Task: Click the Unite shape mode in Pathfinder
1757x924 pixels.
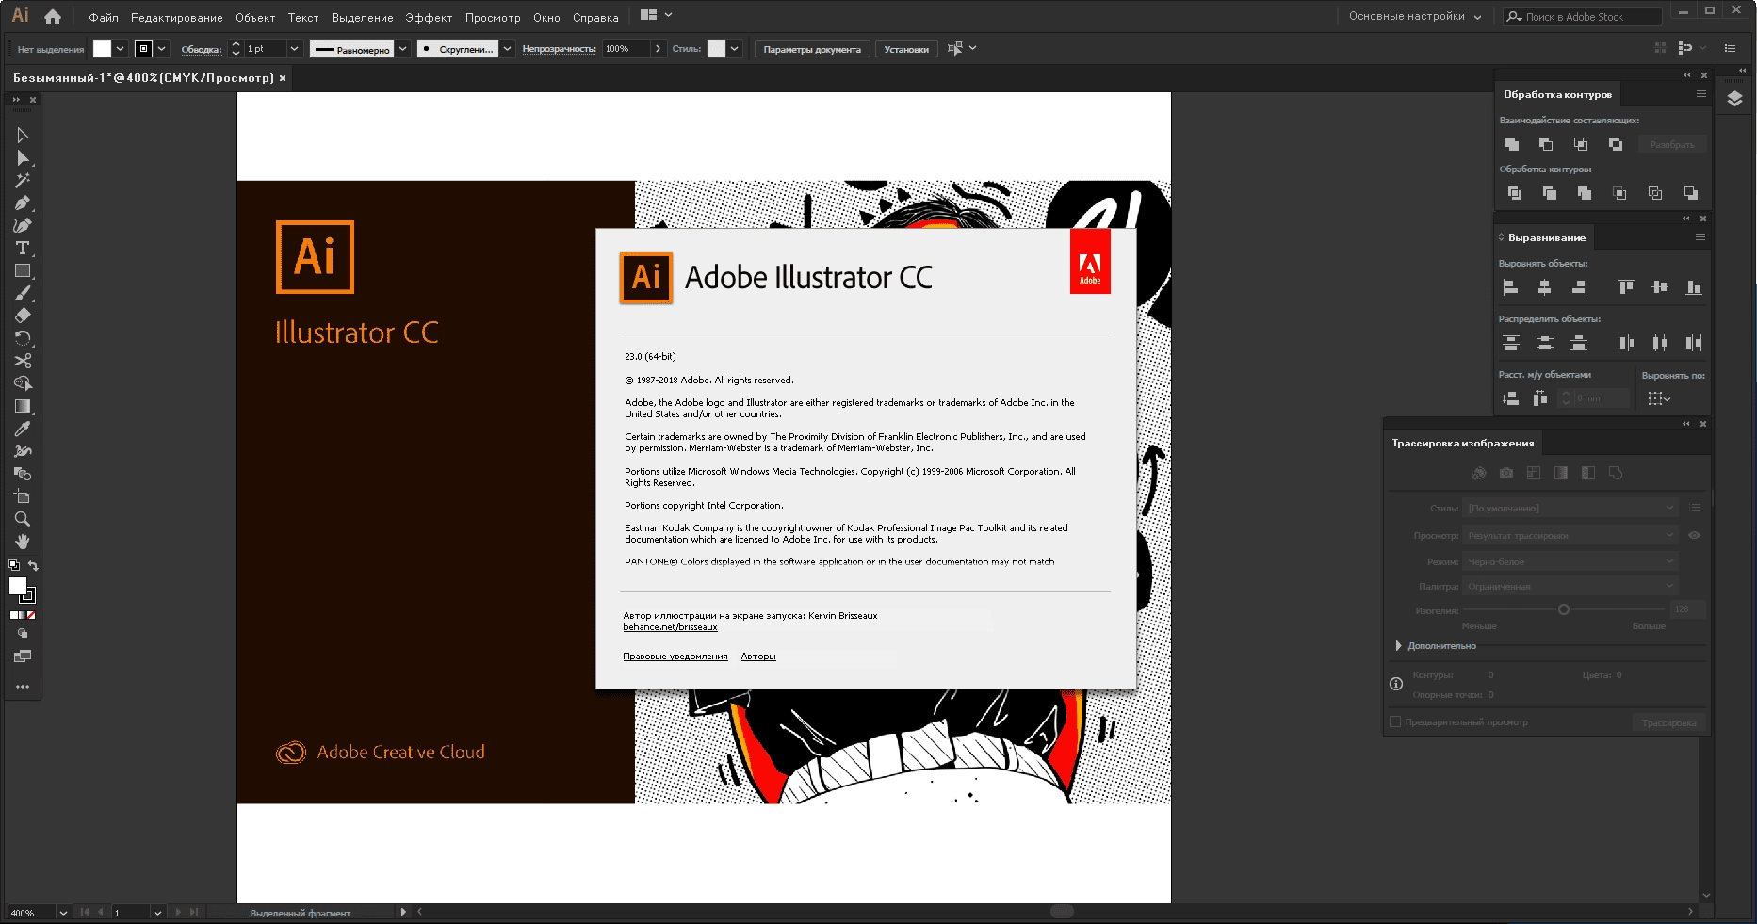Action: (x=1512, y=144)
